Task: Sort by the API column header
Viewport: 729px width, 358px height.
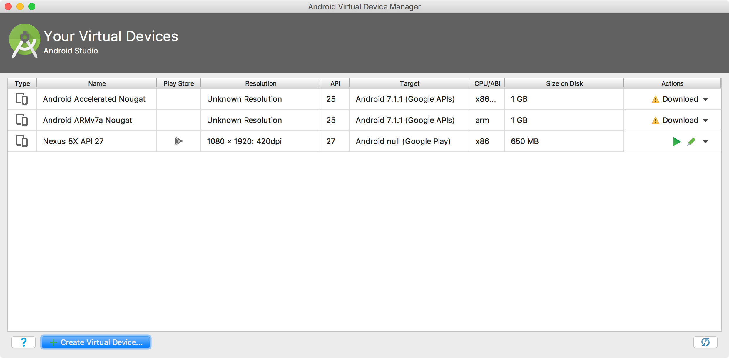Action: click(x=335, y=83)
